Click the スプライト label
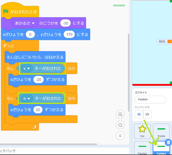The image size is (172, 155). tap(141, 93)
